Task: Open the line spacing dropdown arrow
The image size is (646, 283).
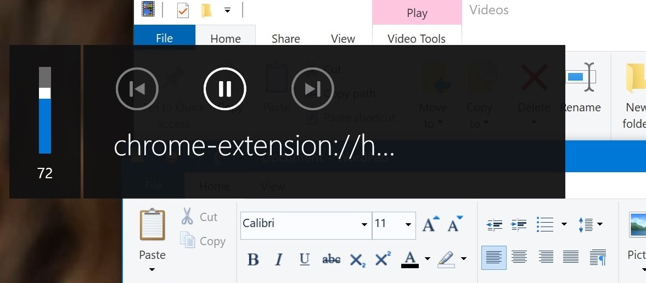Action: (x=599, y=224)
